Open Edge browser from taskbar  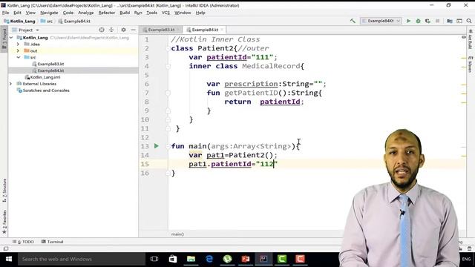point(209,259)
